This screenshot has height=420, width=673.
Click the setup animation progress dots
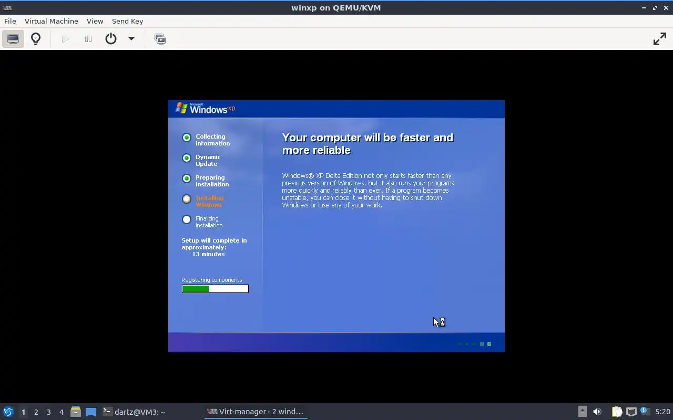[475, 344]
